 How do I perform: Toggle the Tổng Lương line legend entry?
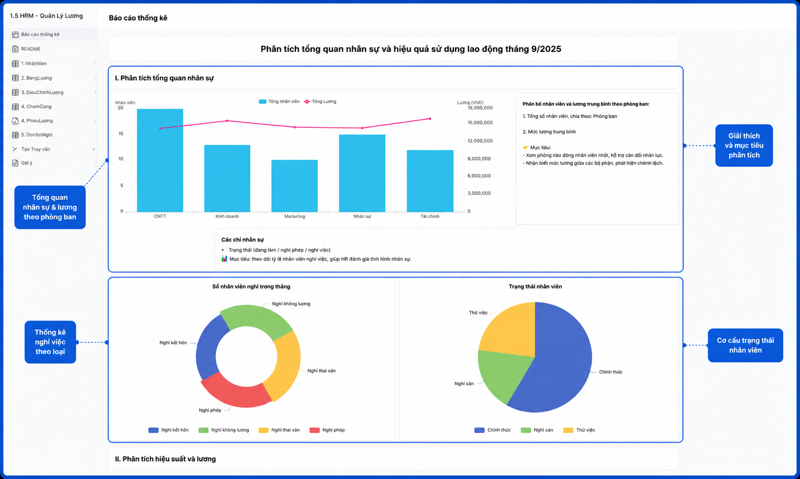coord(320,102)
